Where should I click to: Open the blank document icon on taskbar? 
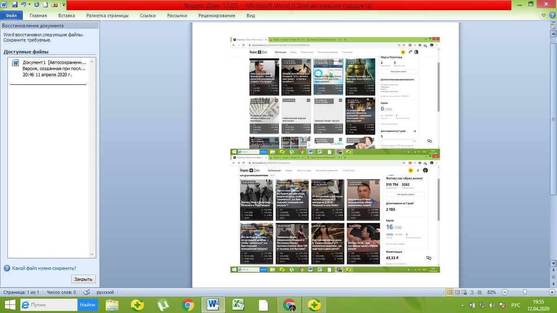tap(264, 305)
